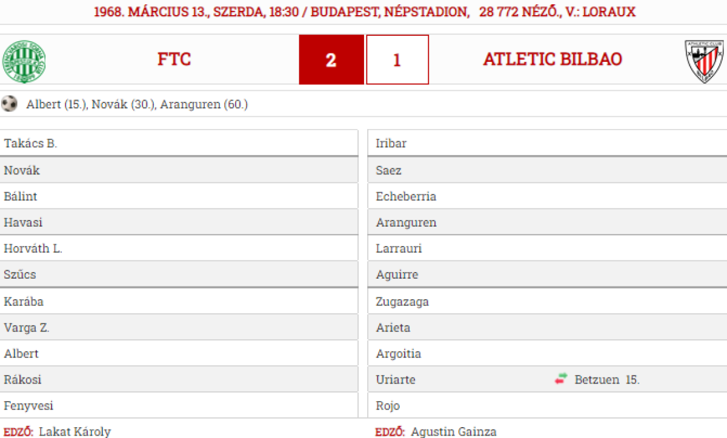Image resolution: width=727 pixels, height=438 pixels.
Task: Click the red home score box
Action: [x=331, y=60]
